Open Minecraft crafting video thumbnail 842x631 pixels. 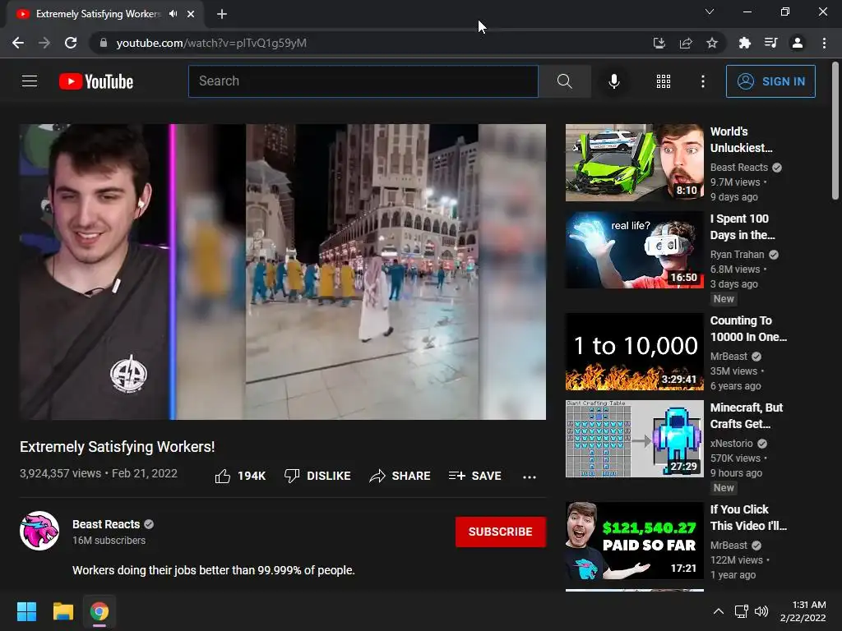tap(634, 439)
